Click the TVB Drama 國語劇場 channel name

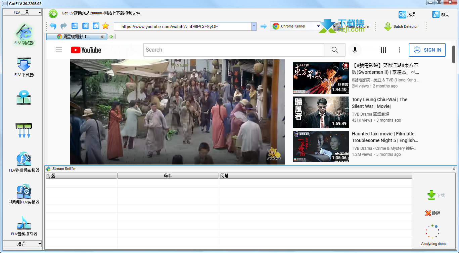[x=371, y=114]
